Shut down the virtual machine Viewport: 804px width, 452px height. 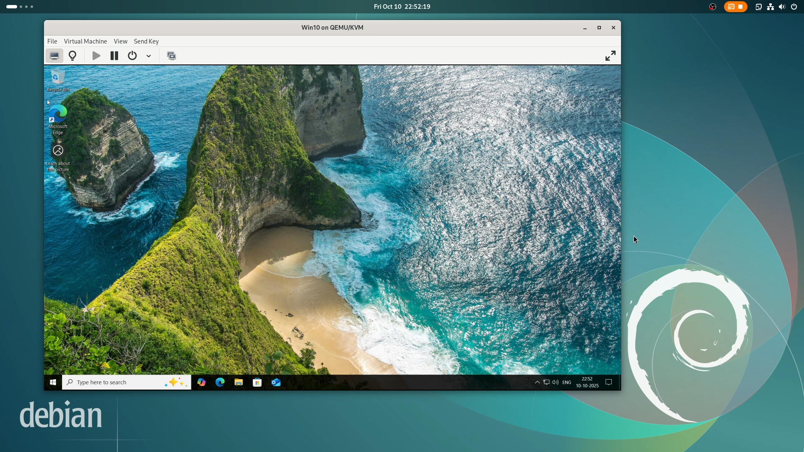pos(132,56)
